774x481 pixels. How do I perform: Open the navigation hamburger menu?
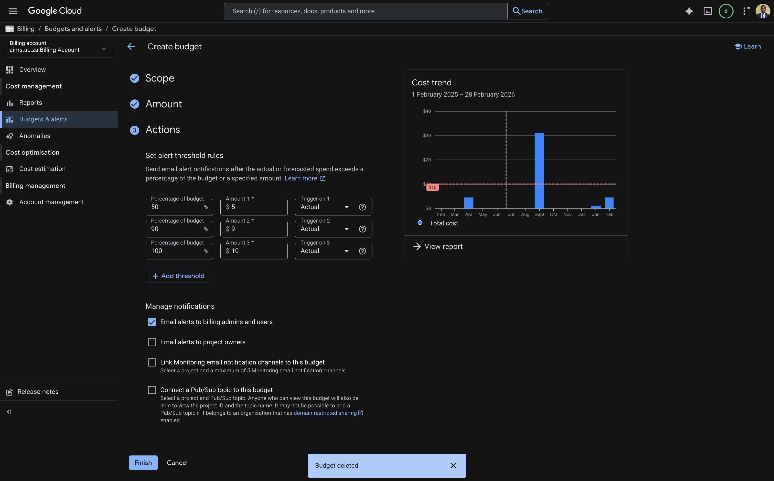point(13,11)
